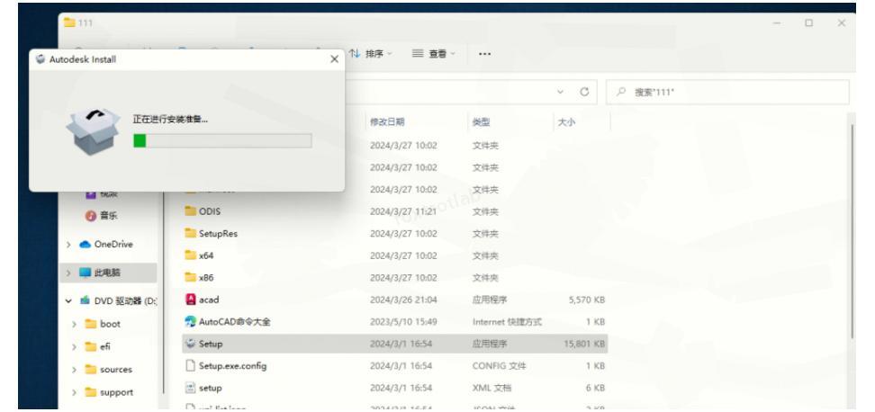875x412 pixels.
Task: Click the CONFIG 文件 type text
Action: 499,366
